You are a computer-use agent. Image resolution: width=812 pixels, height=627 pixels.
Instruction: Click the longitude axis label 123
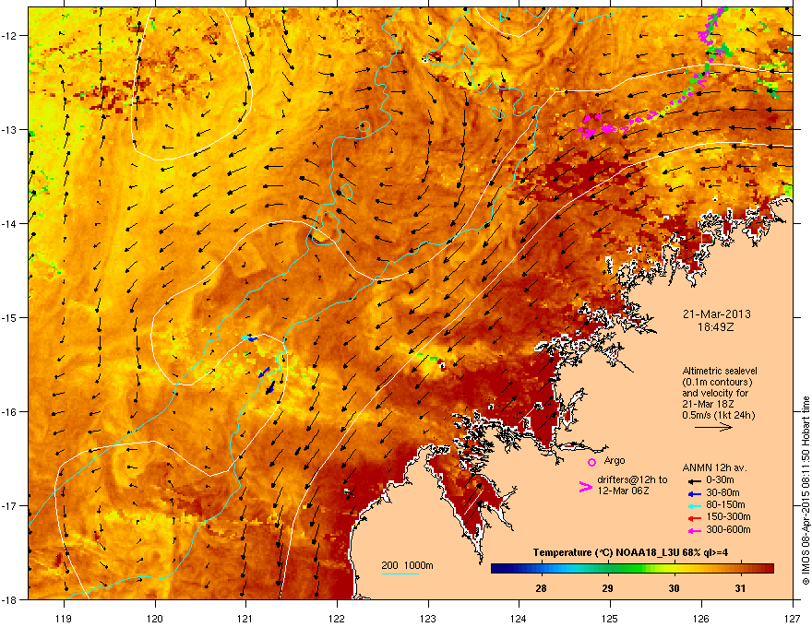428,618
